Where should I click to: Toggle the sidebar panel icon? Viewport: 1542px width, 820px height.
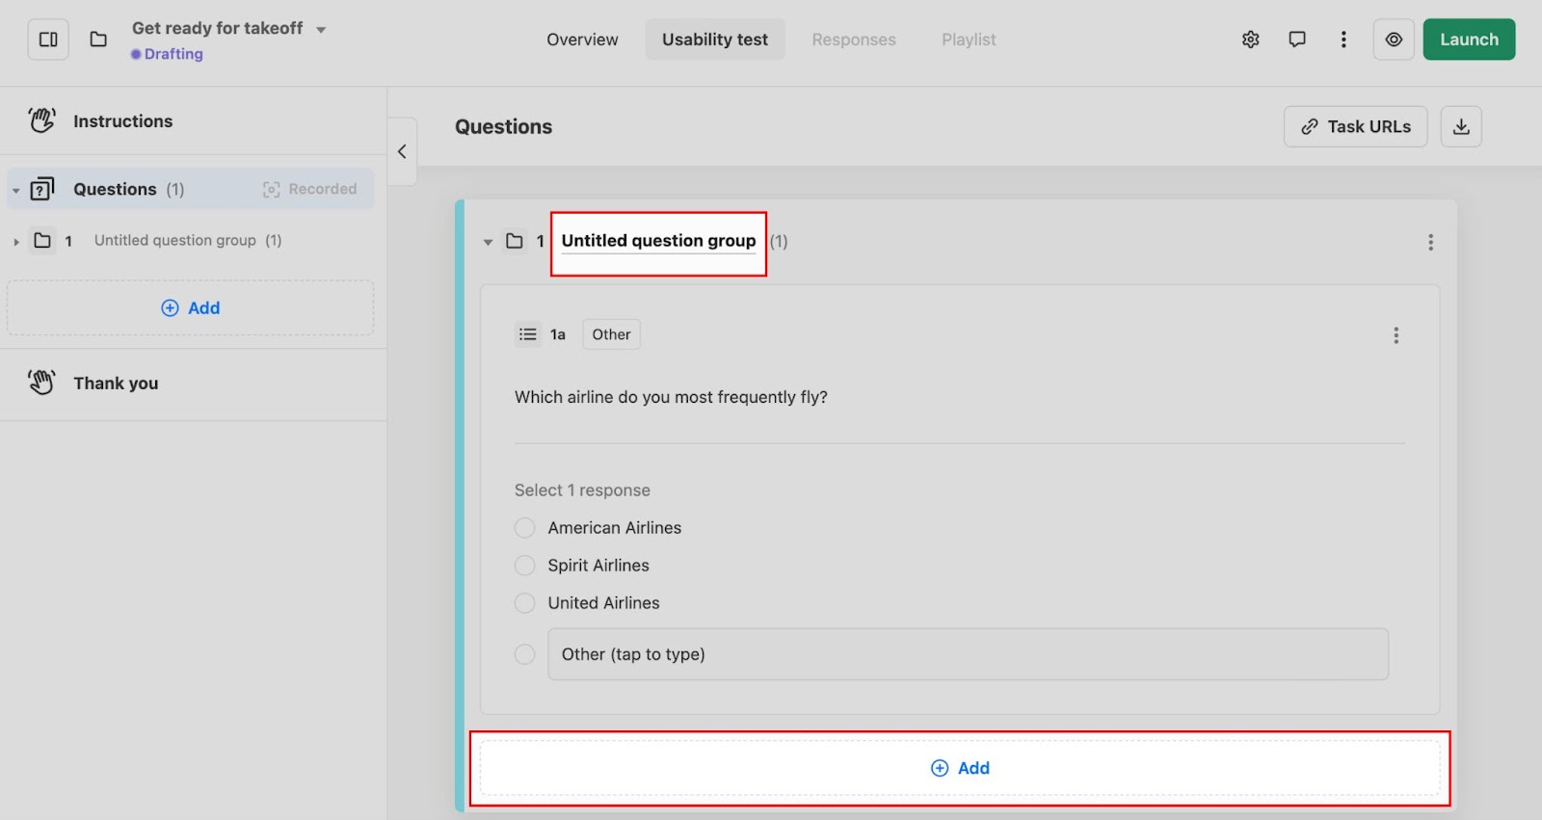tap(48, 40)
